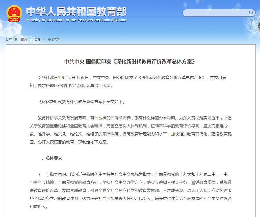Click the 当前位置 label in breadcrumb
The image size is (260, 217).
pyautogui.click(x=12, y=39)
